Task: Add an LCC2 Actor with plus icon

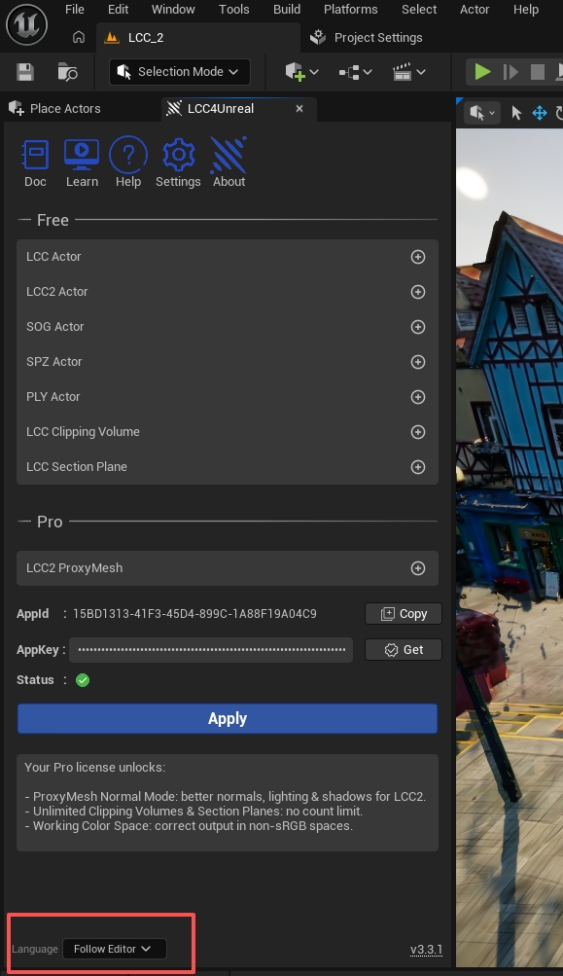Action: click(418, 291)
